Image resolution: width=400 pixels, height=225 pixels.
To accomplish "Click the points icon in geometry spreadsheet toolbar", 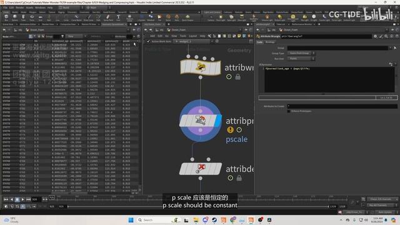I will pos(31,36).
